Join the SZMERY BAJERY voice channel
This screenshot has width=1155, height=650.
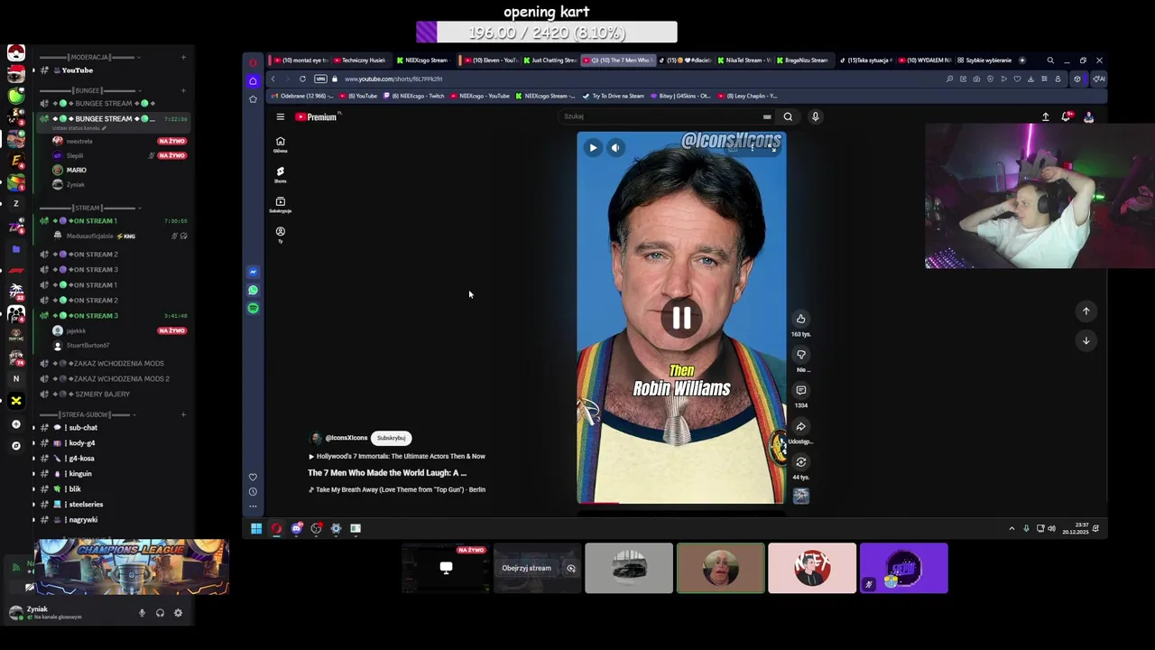pos(113,395)
